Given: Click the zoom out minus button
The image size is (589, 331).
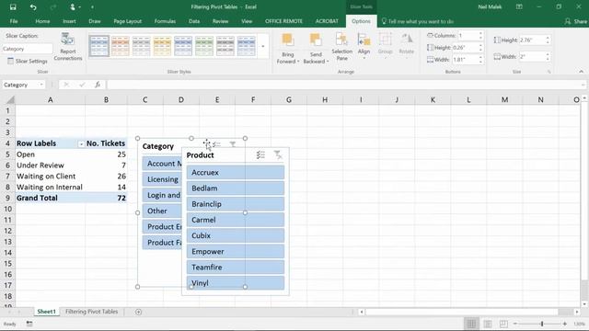Looking at the screenshot, I should coord(515,324).
